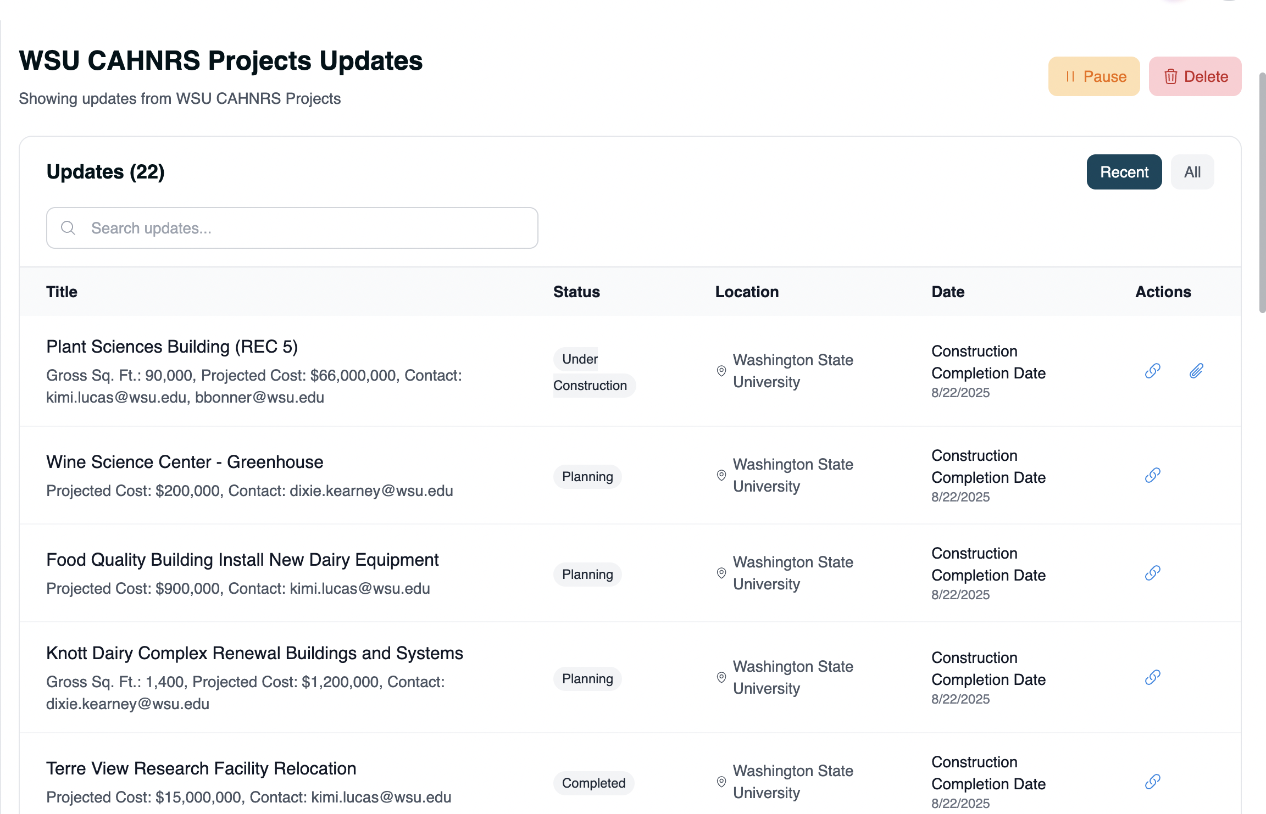Click Washington State University in Wine Science row
The image size is (1266, 814).
coord(793,476)
